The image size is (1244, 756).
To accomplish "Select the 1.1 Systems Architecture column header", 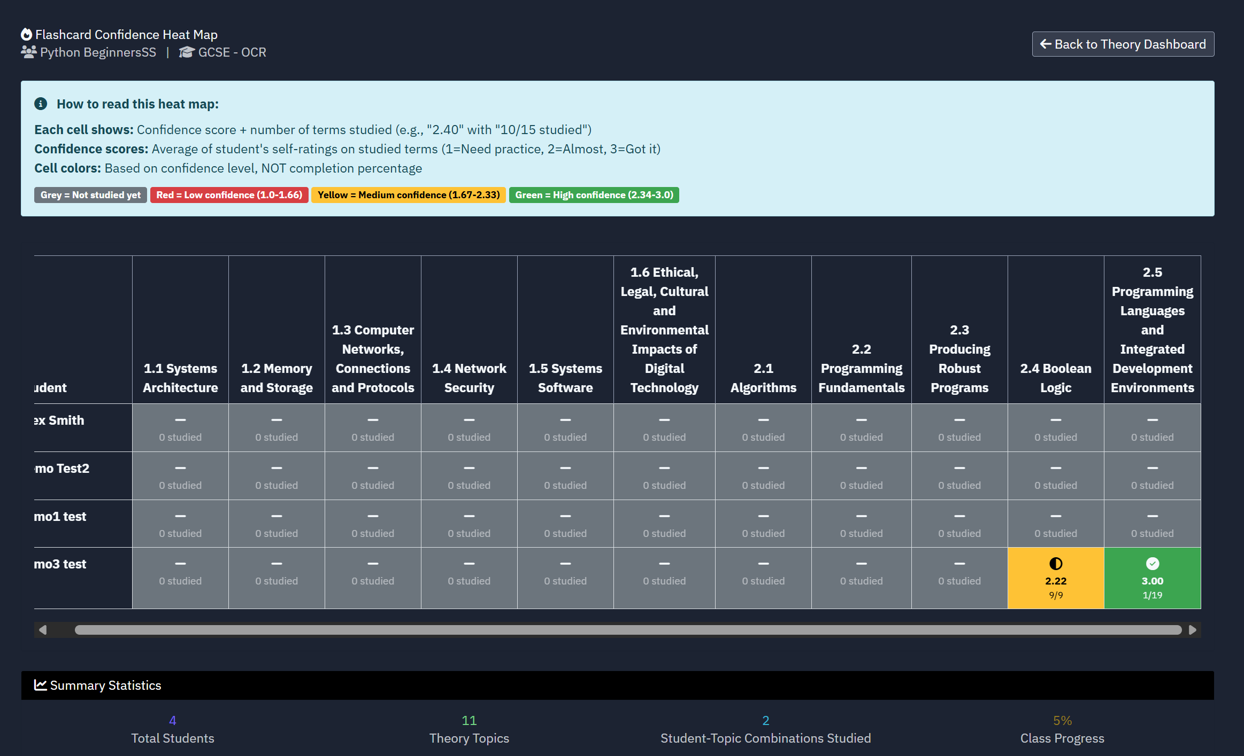I will point(180,378).
